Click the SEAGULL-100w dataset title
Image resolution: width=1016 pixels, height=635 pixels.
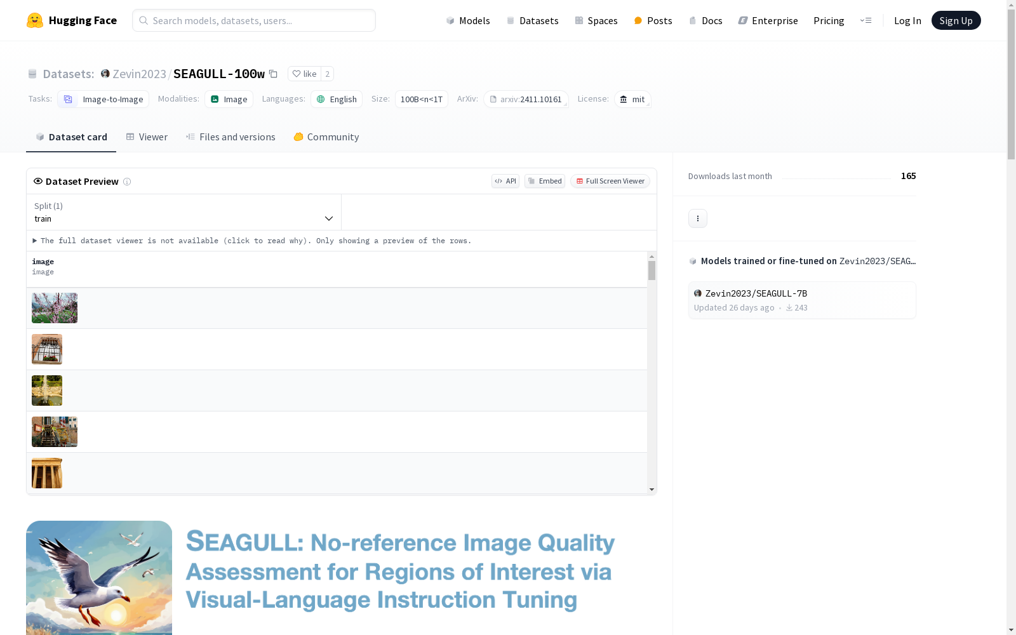219,74
